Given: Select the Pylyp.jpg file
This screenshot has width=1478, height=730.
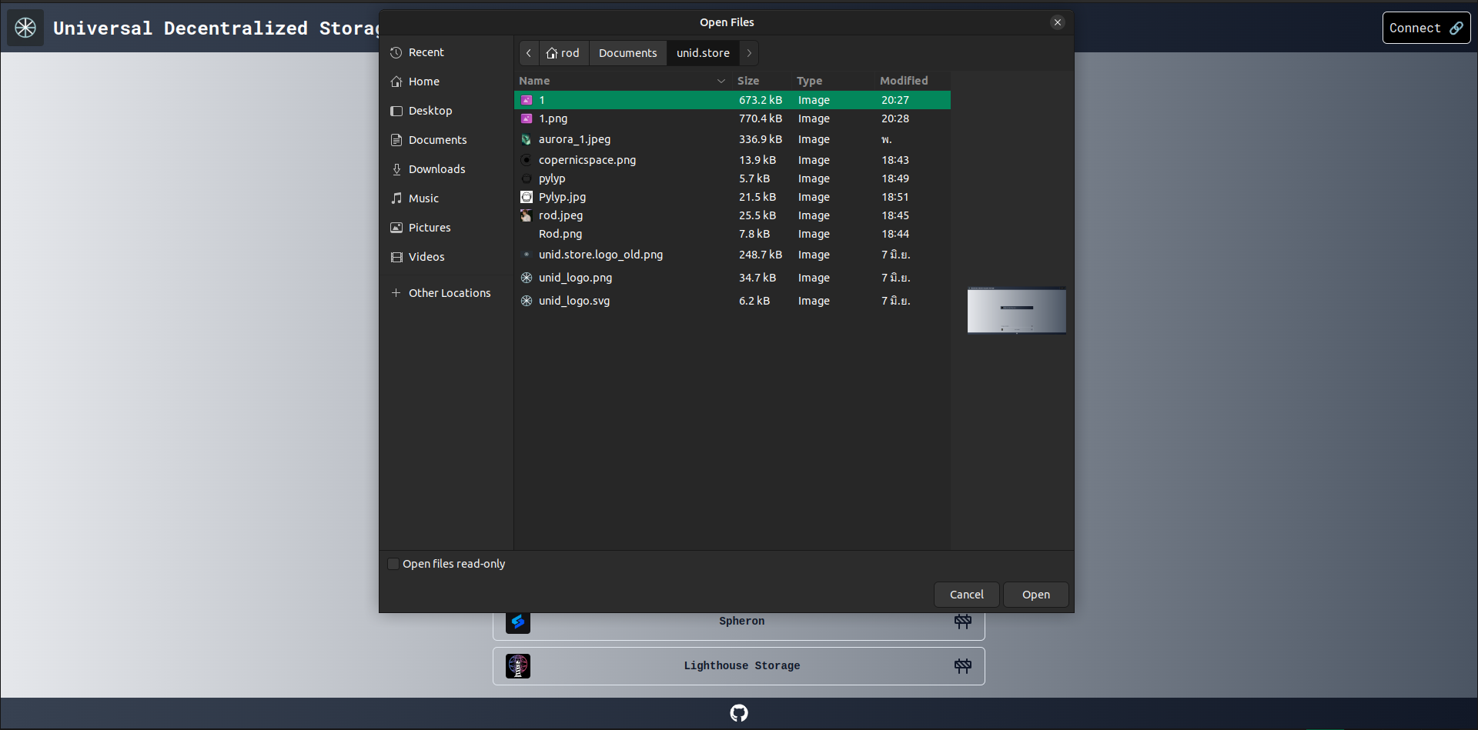Looking at the screenshot, I should 732,197.
